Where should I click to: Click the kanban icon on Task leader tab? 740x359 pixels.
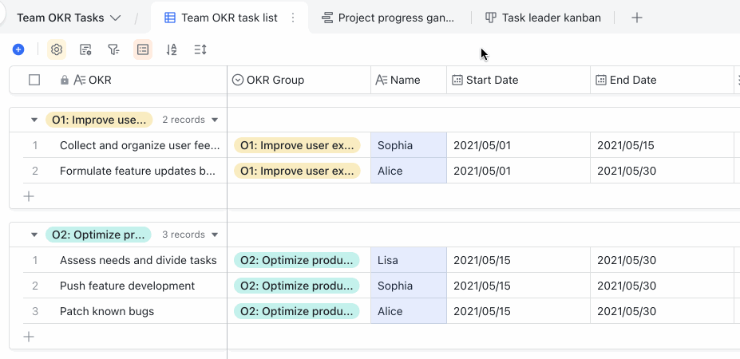coord(491,18)
